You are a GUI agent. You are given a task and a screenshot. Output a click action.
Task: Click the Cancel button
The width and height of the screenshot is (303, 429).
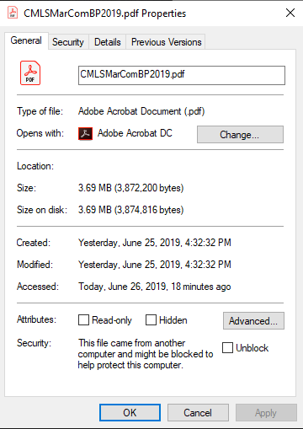pos(198,413)
